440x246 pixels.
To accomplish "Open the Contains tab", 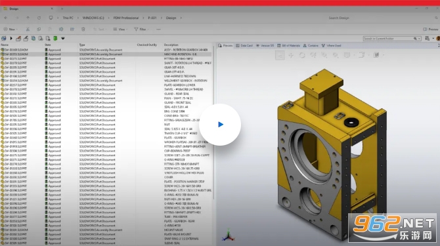I will click(x=311, y=45).
